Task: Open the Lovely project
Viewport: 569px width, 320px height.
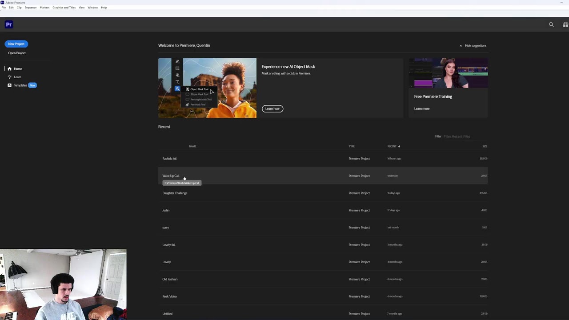Action: click(323, 262)
